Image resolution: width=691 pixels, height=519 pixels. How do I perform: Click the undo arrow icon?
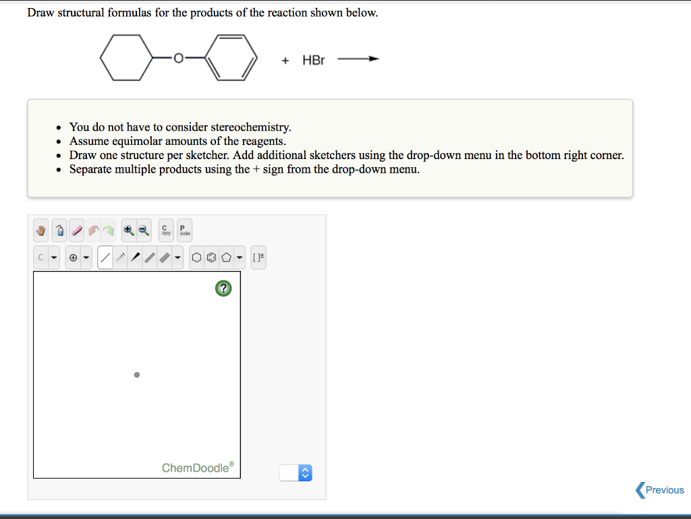pos(93,230)
